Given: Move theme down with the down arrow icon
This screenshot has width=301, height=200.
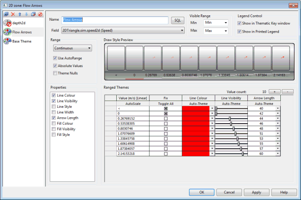Looking at the screenshot, I should 27,14.
